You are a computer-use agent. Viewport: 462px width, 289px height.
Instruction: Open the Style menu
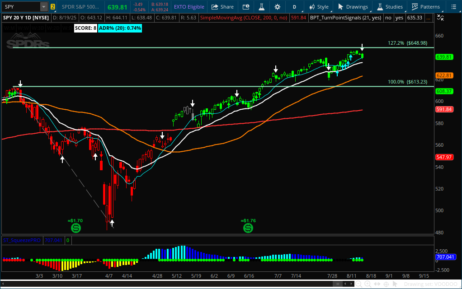click(x=319, y=7)
